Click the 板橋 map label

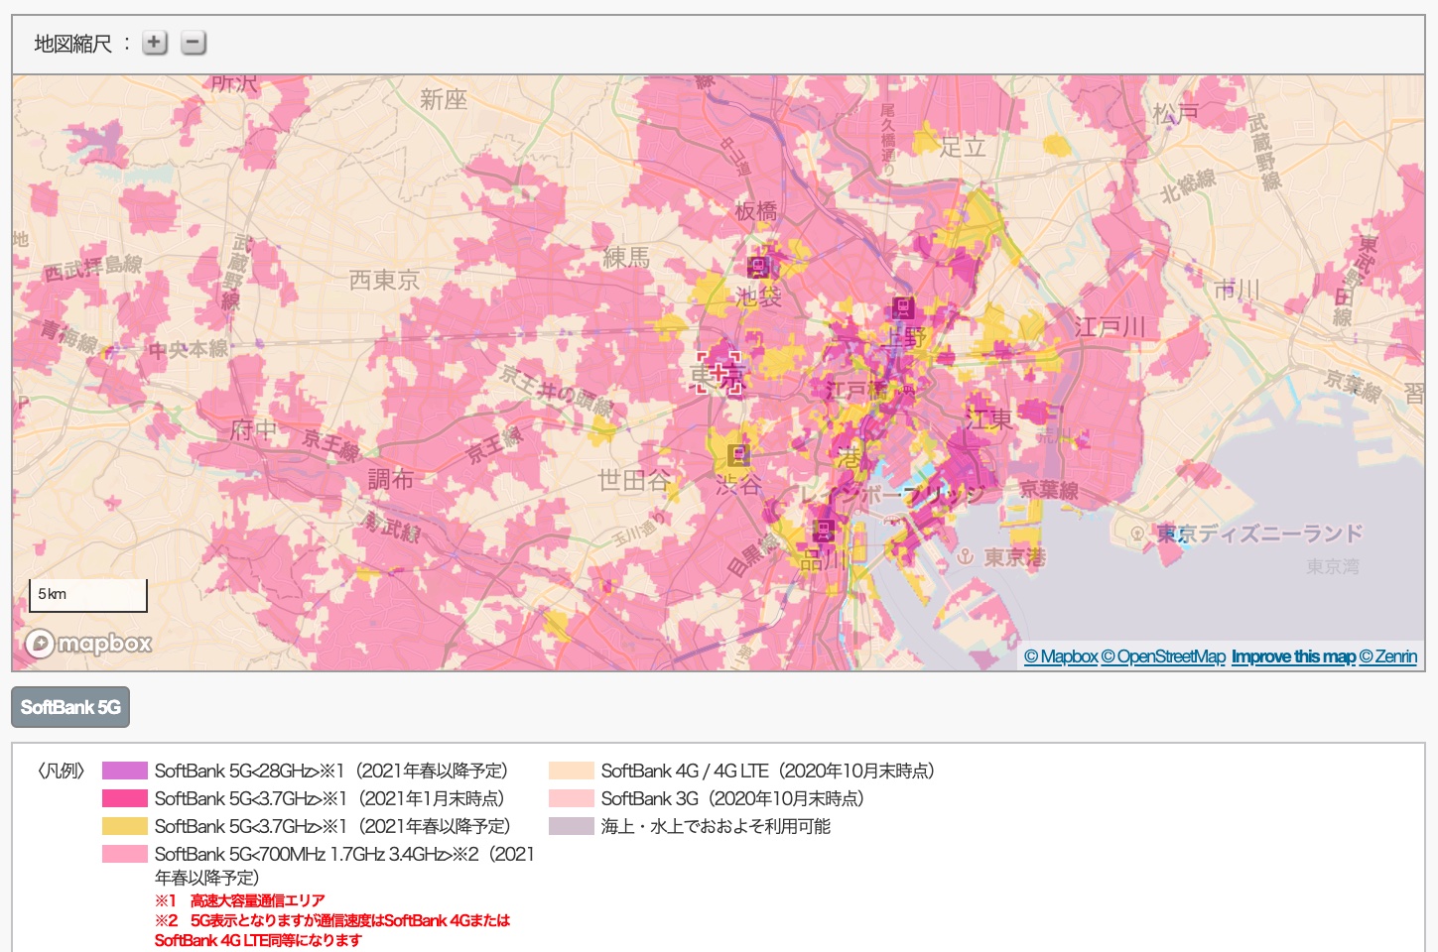coord(756,211)
